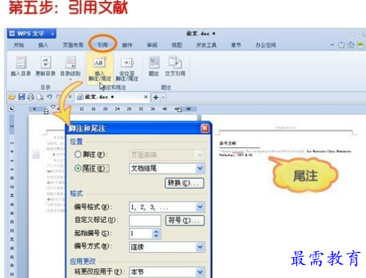Close the 论文.doc document tab
The width and height of the screenshot is (366, 278).
click(146, 97)
